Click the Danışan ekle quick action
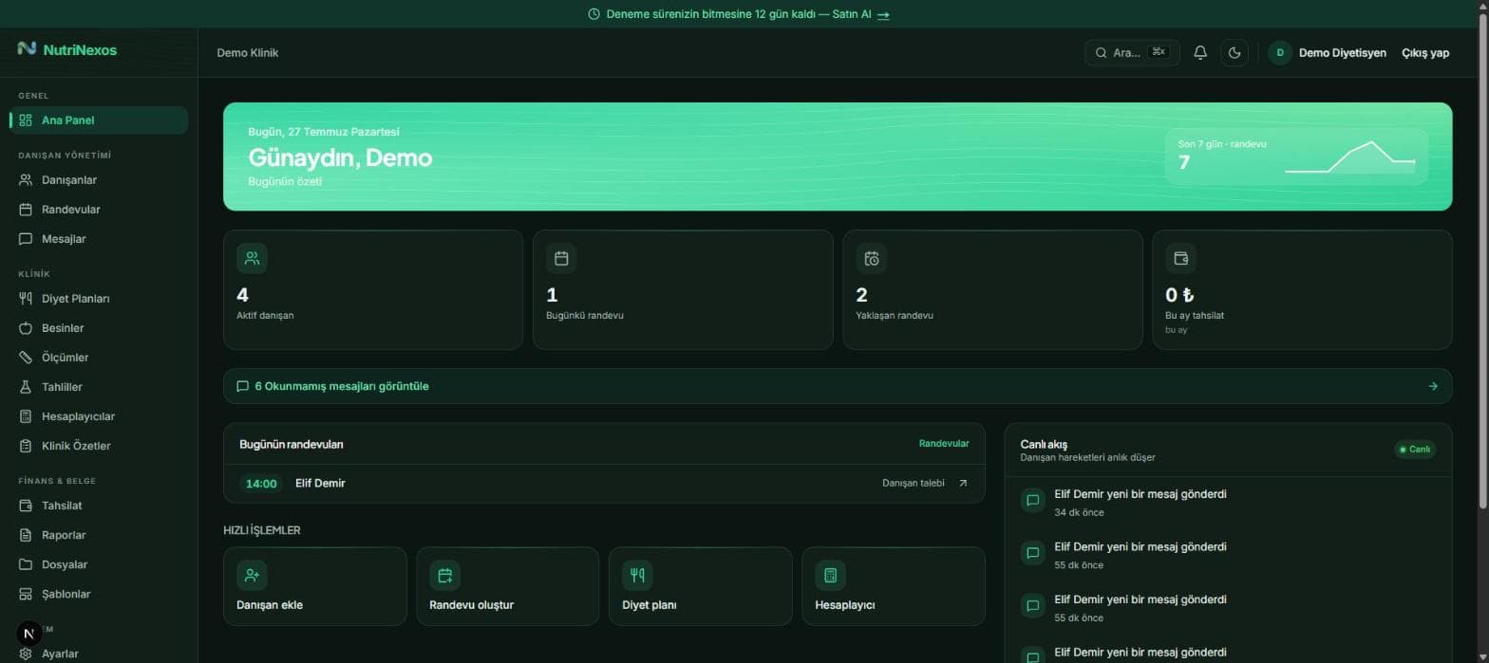The image size is (1489, 663). [x=315, y=586]
